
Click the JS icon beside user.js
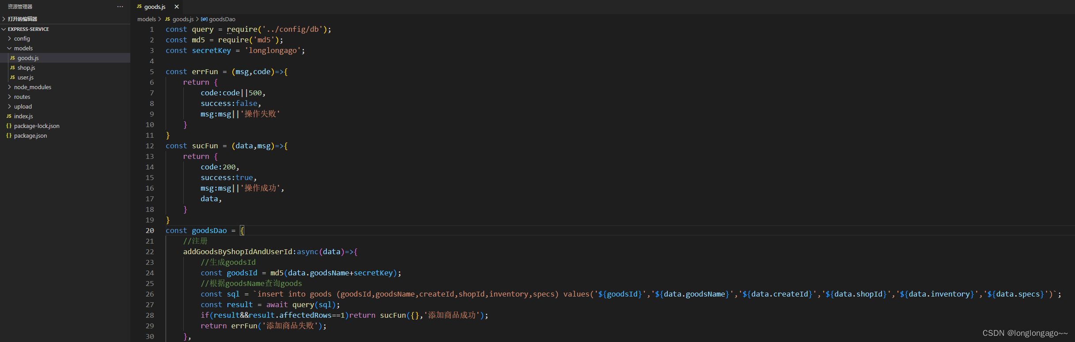pyautogui.click(x=12, y=77)
